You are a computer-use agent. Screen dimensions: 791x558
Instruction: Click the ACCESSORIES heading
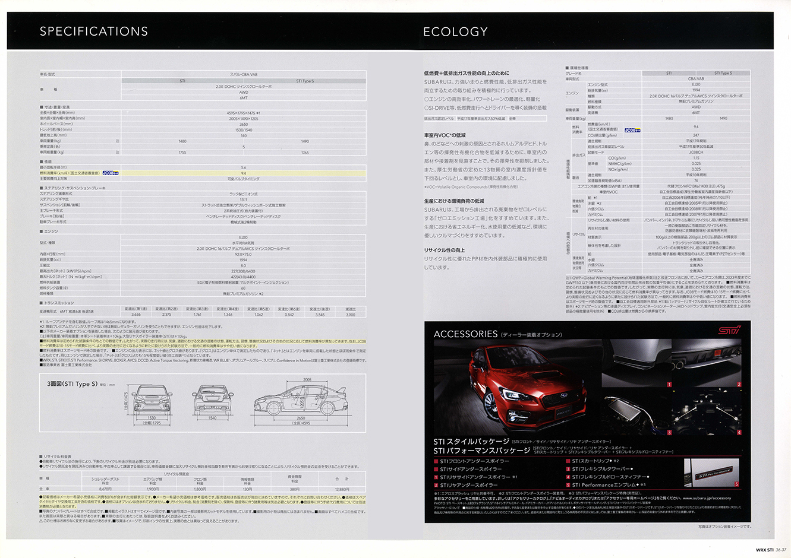(x=465, y=334)
